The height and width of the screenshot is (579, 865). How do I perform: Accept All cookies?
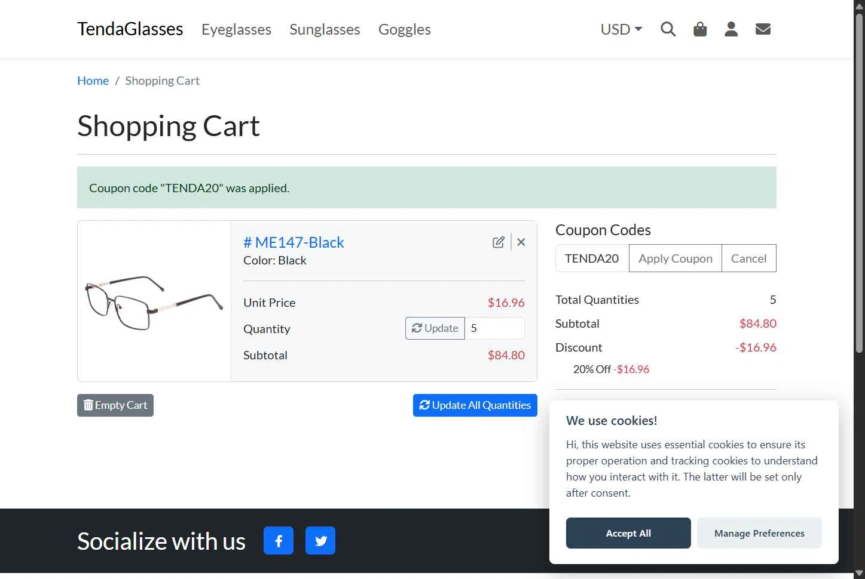pos(628,533)
